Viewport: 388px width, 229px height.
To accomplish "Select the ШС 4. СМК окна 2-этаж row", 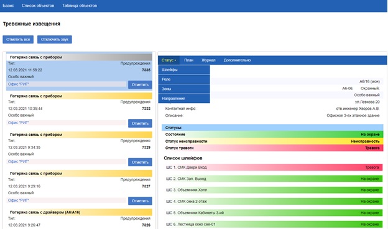I will coord(272,201).
